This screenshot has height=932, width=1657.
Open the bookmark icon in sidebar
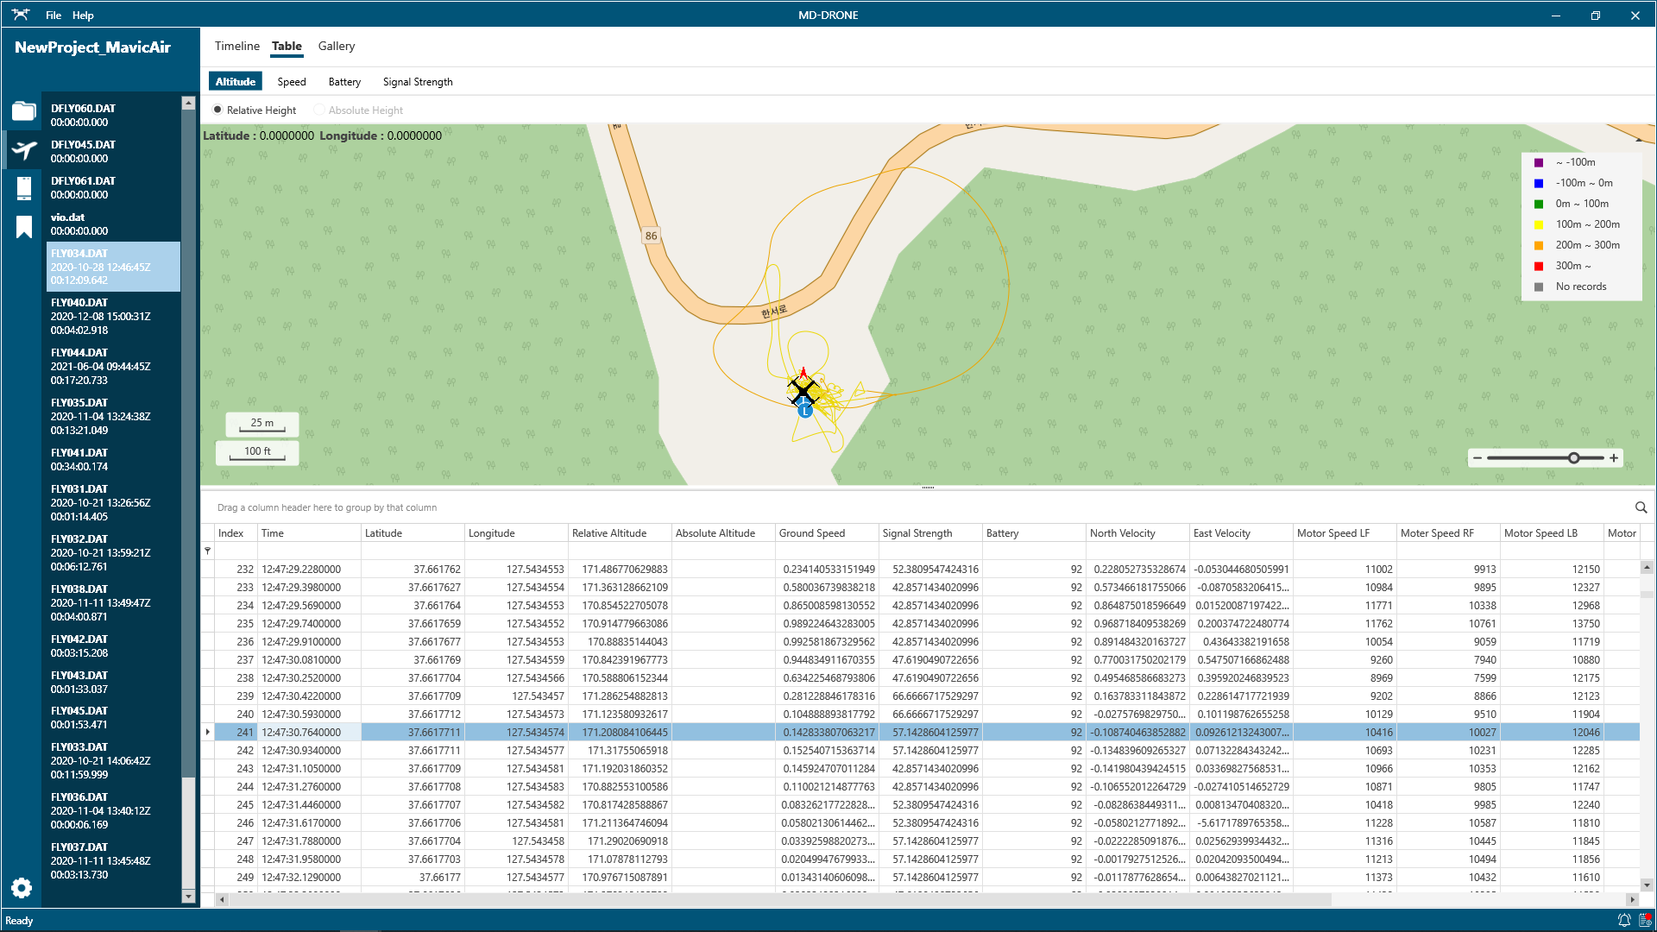tap(23, 226)
